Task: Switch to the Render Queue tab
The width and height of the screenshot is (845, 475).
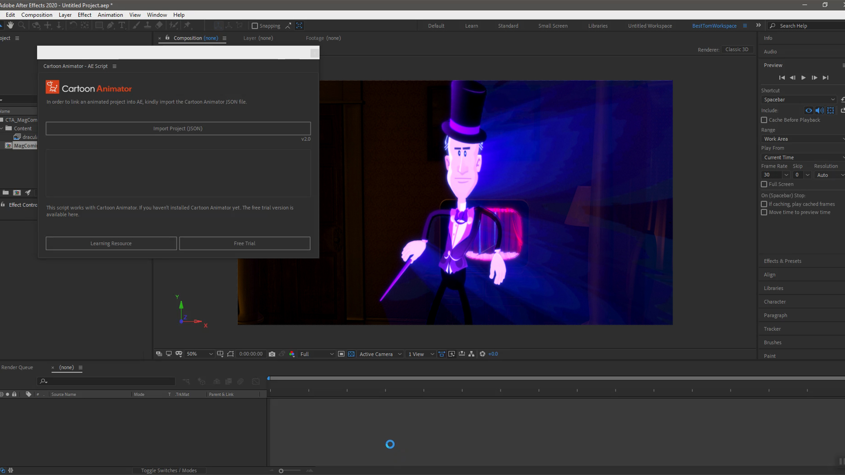Action: (17, 367)
